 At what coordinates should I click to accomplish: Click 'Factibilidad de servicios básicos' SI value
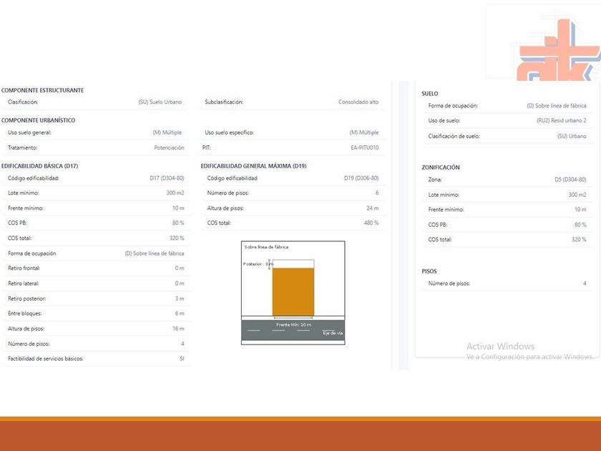pyautogui.click(x=182, y=359)
